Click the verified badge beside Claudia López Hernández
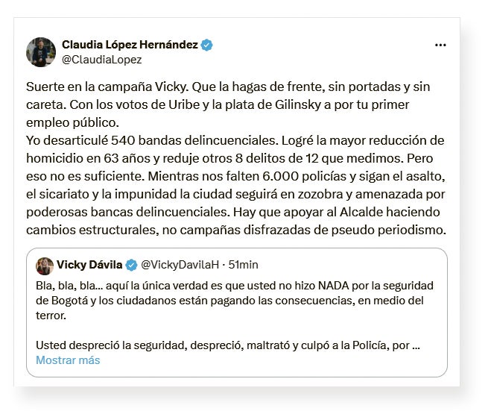This screenshot has height=414, width=491. point(207,45)
